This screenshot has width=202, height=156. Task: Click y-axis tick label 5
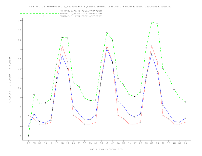click(x=20, y=136)
